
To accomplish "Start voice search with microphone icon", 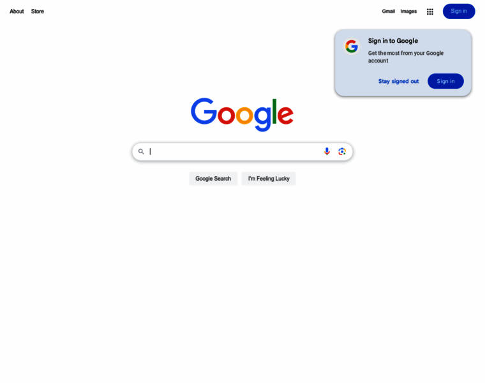I will pos(327,151).
